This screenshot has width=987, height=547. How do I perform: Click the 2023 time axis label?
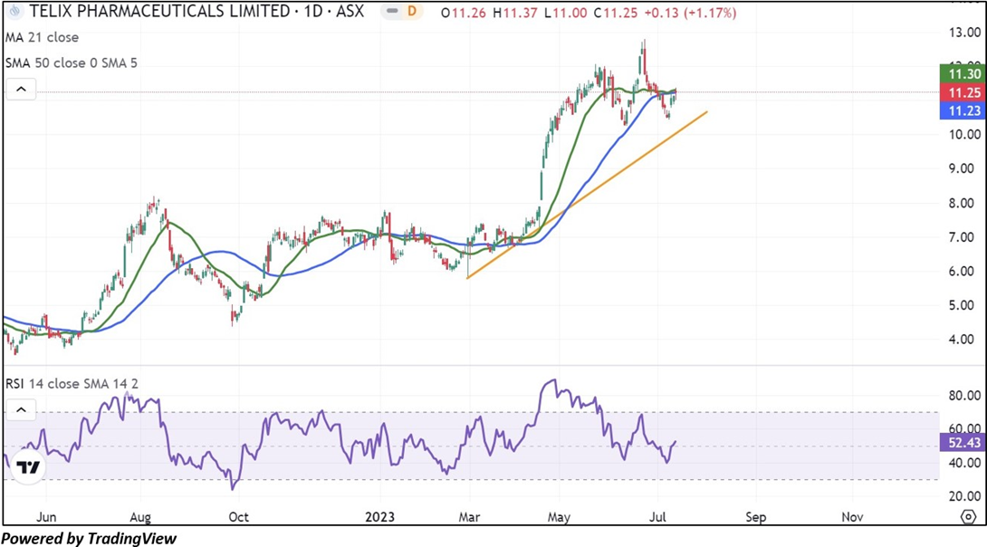coord(379,517)
